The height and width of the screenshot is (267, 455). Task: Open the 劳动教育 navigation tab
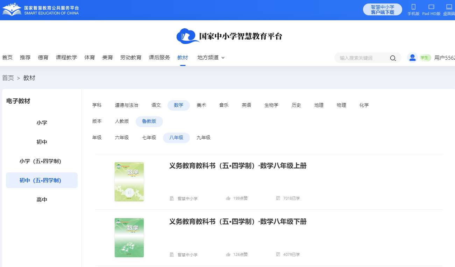(x=131, y=58)
